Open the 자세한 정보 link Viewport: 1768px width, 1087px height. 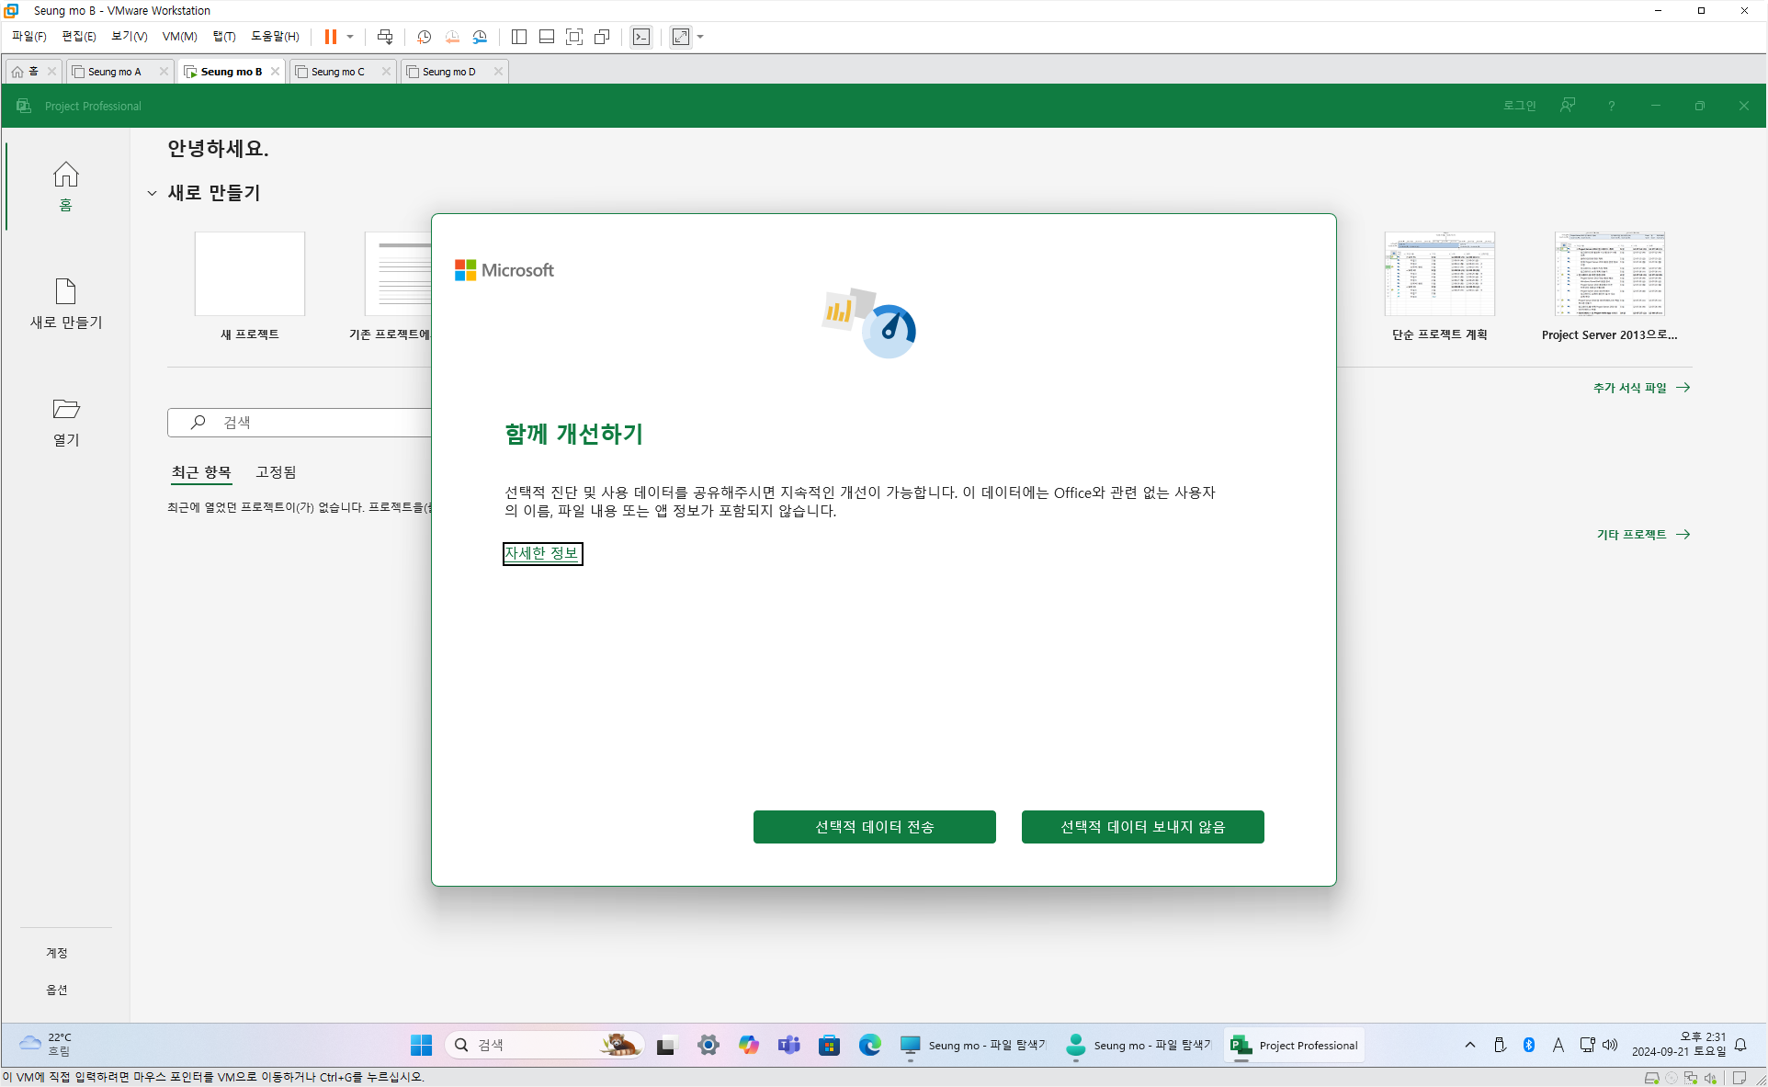(542, 553)
